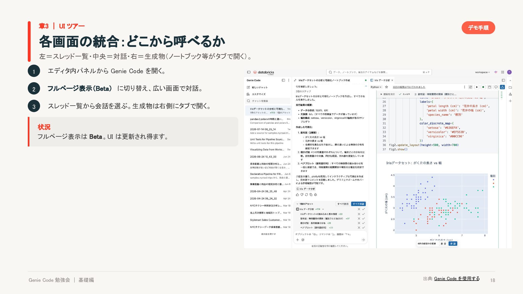This screenshot has width=523, height=294.
Task: Click the regenerate response icon
Action: pyautogui.click(x=306, y=195)
